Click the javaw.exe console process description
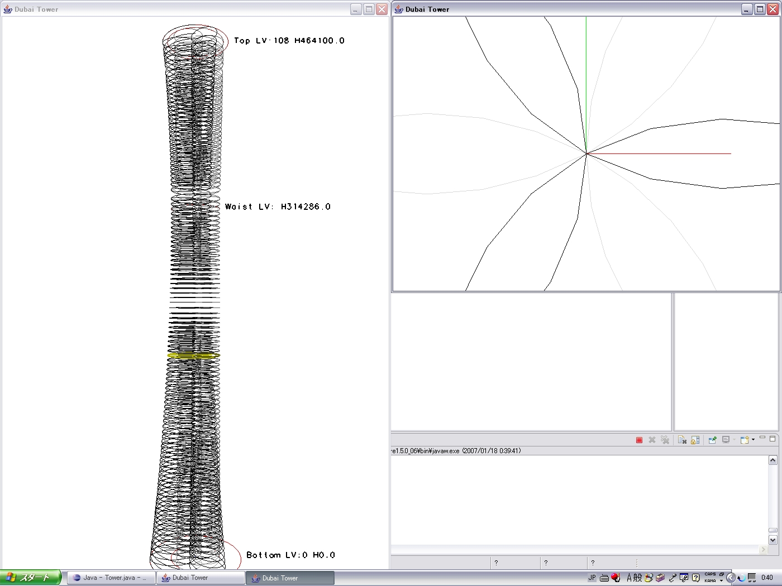 pyautogui.click(x=456, y=450)
